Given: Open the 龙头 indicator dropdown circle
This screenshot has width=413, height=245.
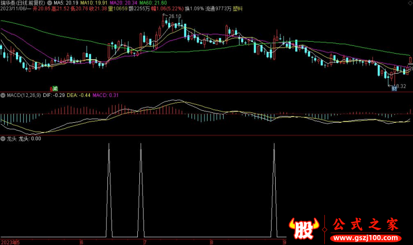Looking at the screenshot, I should tap(3, 138).
